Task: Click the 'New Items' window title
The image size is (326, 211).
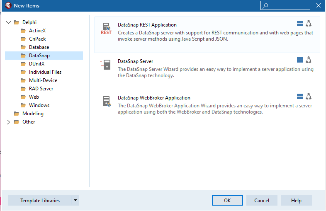Action: coord(27,6)
